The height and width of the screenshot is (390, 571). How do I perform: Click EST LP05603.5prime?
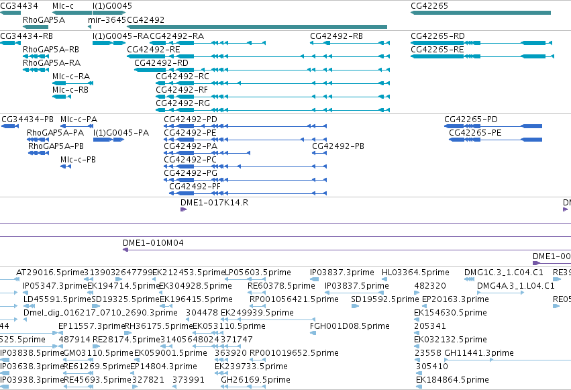(245, 279)
